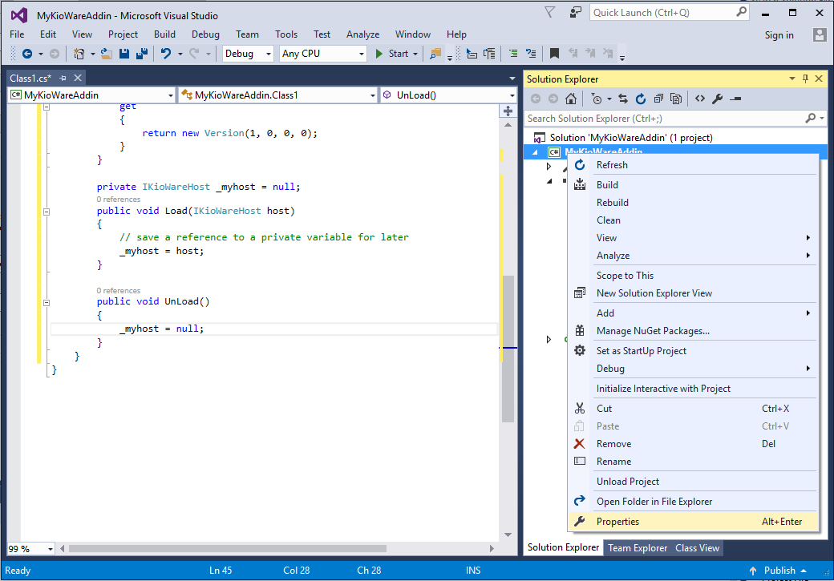
Task: Select Properties from the context menu
Action: pyautogui.click(x=693, y=522)
